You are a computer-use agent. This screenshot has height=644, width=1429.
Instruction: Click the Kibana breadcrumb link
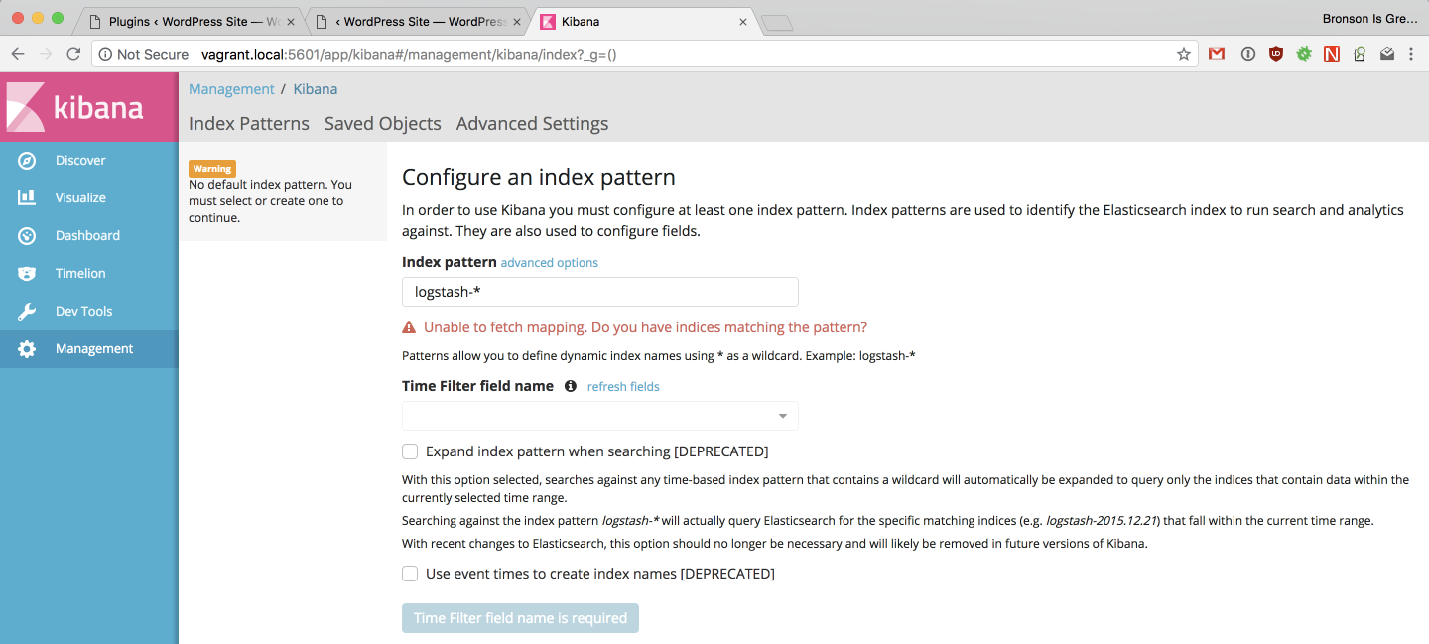(316, 89)
